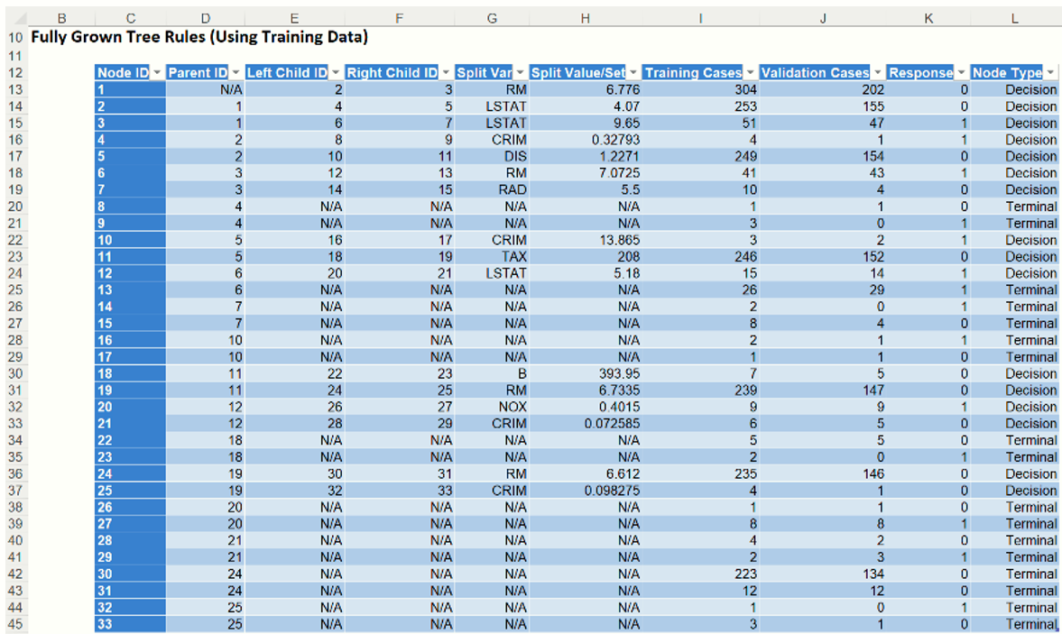Open the Node ID filter dropdown
This screenshot has height=634, width=1062.
point(157,73)
